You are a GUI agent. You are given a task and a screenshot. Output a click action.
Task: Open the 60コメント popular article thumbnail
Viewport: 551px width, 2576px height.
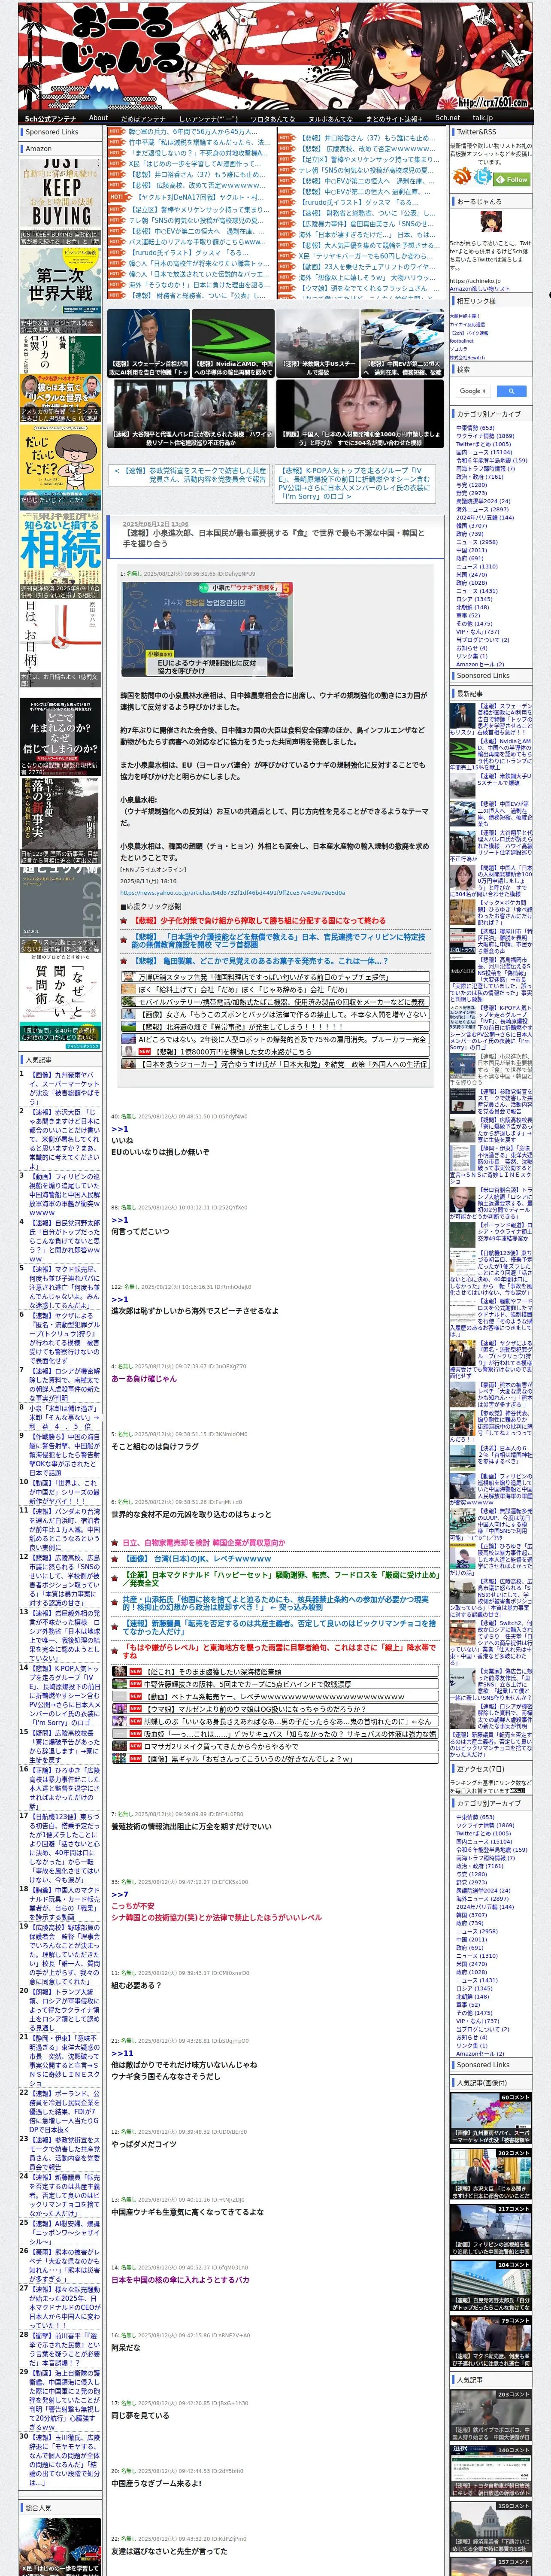click(x=490, y=2117)
